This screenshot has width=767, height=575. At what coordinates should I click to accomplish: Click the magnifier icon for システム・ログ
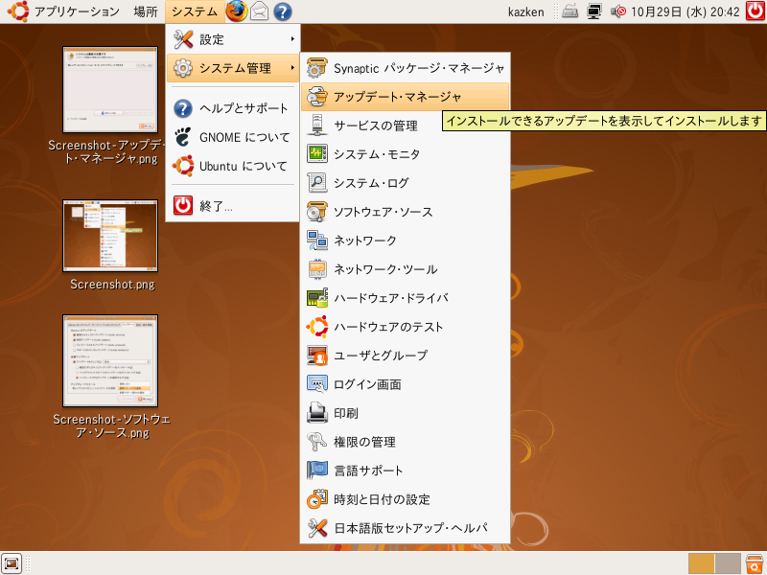pos(317,183)
